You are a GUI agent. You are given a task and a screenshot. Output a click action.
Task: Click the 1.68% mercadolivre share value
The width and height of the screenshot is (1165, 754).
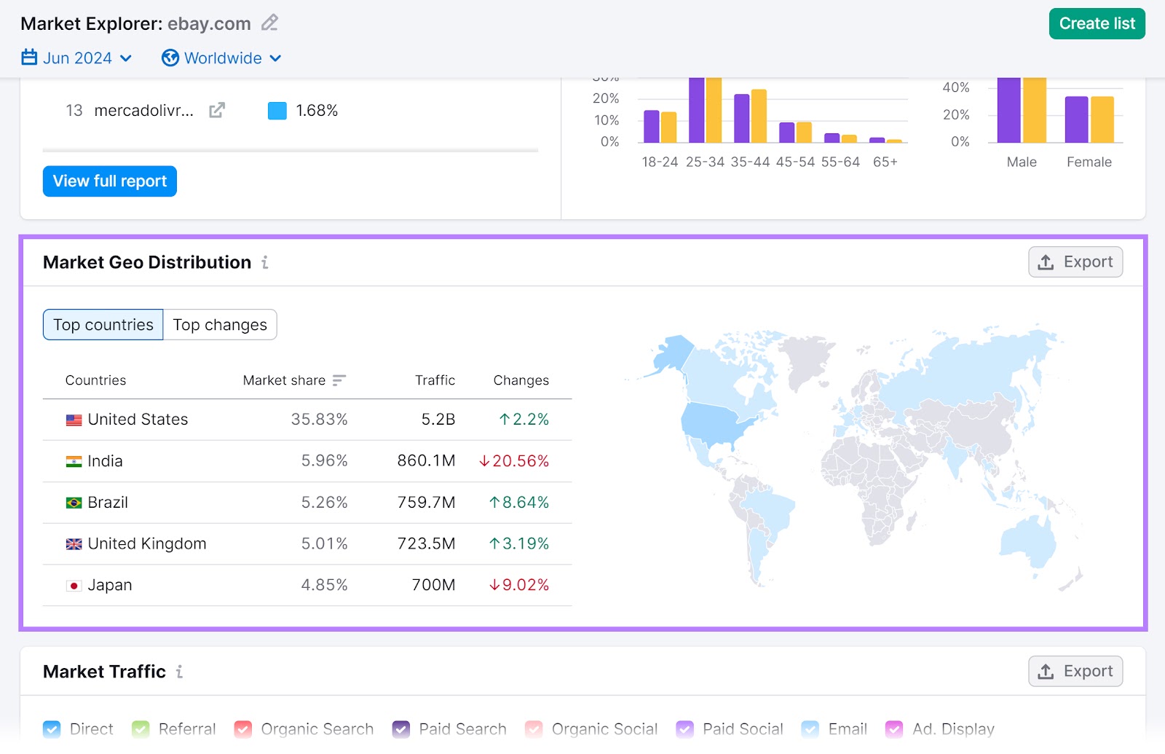(317, 111)
